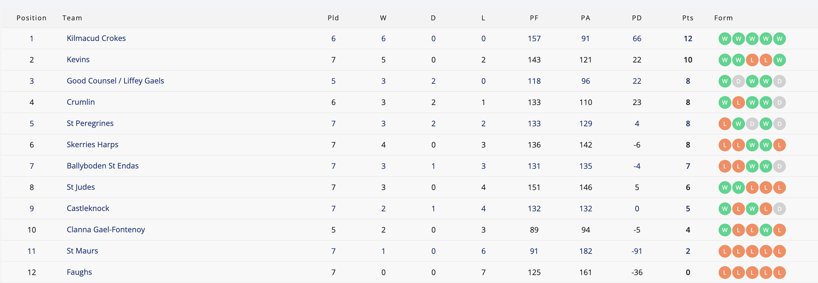
Task: Click the first win badge in Kilmacud Crokes' form
Action: (x=725, y=39)
